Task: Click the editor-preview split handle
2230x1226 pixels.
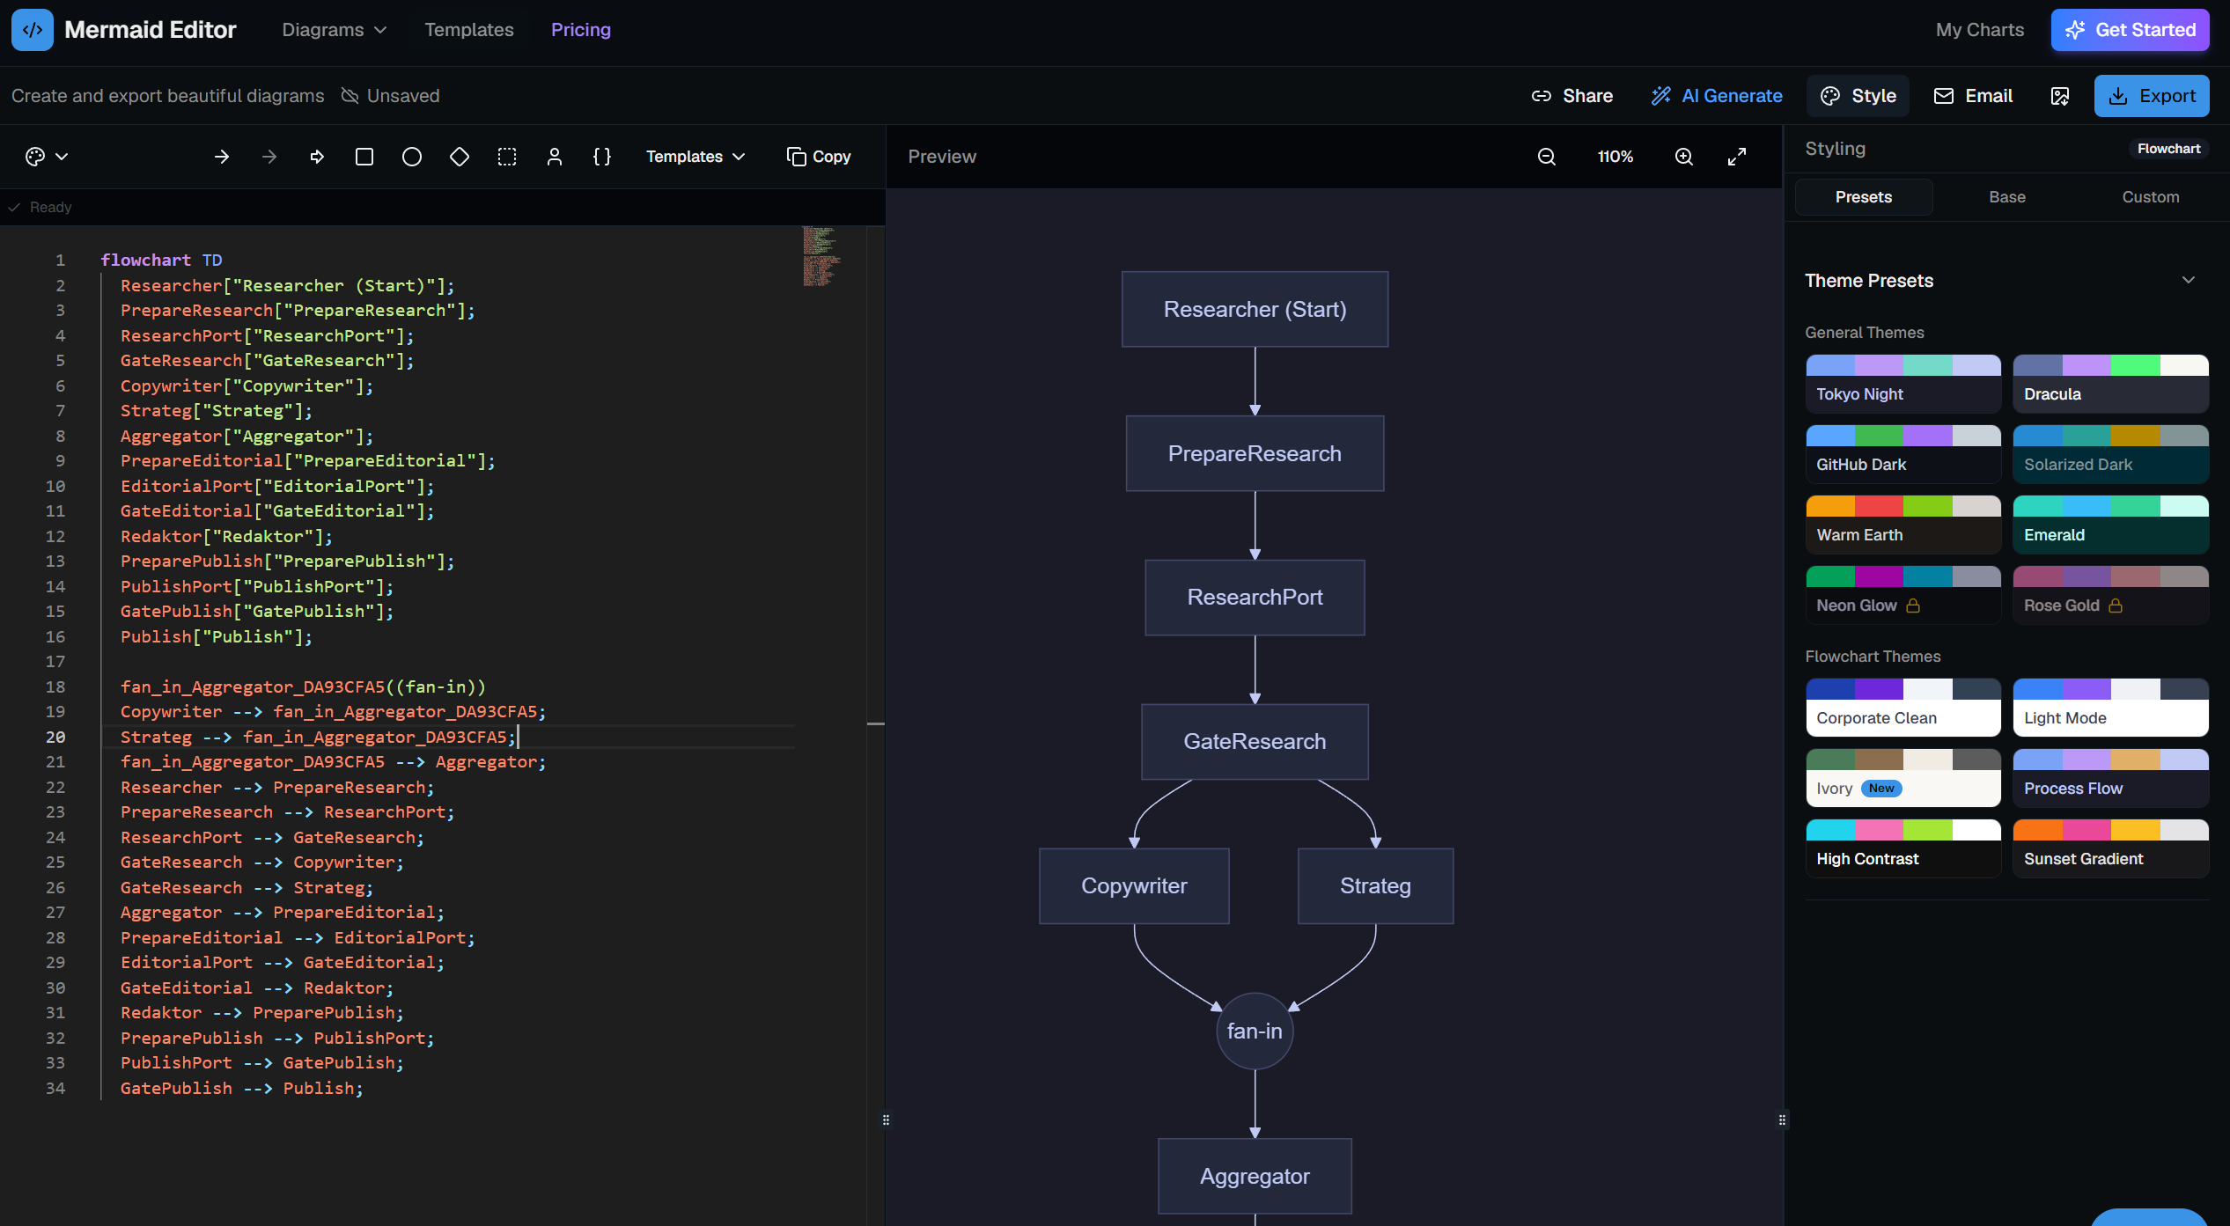Action: tap(886, 1120)
